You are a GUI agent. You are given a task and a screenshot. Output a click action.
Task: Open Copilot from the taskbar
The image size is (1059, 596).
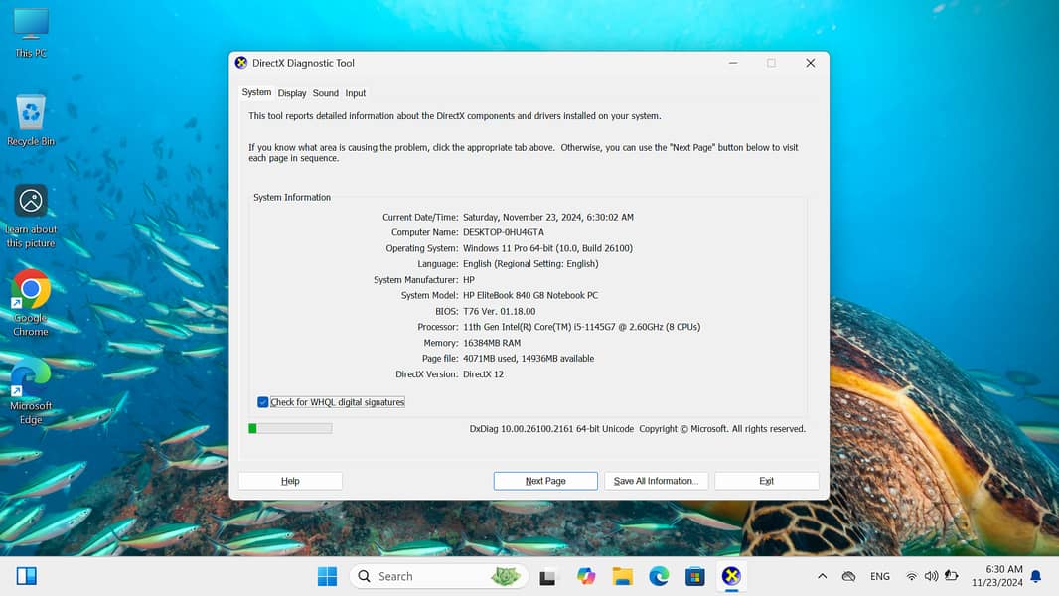coord(586,576)
